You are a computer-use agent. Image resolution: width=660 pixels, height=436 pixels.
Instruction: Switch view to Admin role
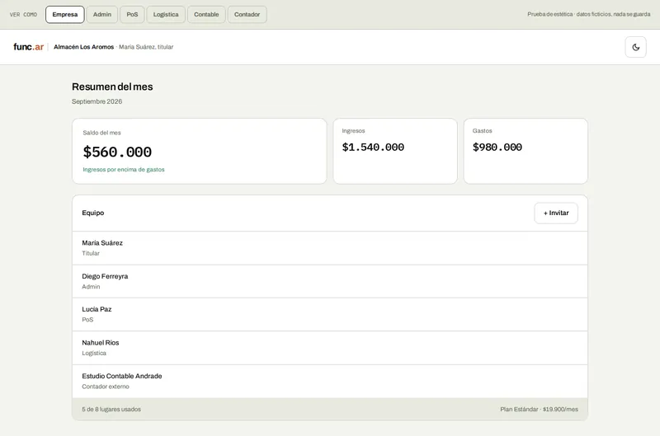click(x=101, y=14)
